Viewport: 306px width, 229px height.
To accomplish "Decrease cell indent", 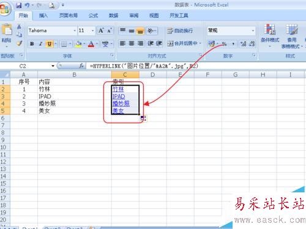I will coord(151,43).
